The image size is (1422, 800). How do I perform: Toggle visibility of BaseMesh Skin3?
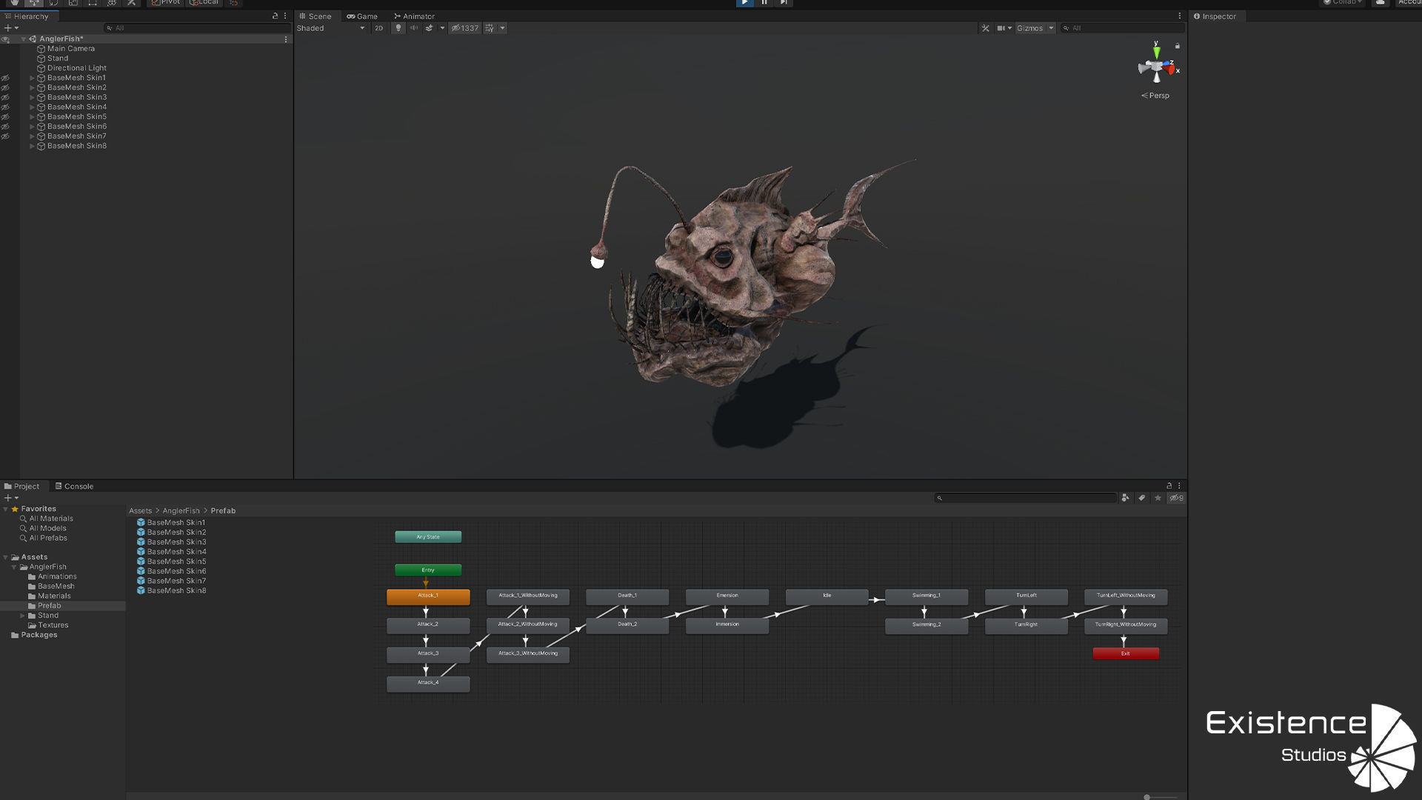[x=5, y=98]
